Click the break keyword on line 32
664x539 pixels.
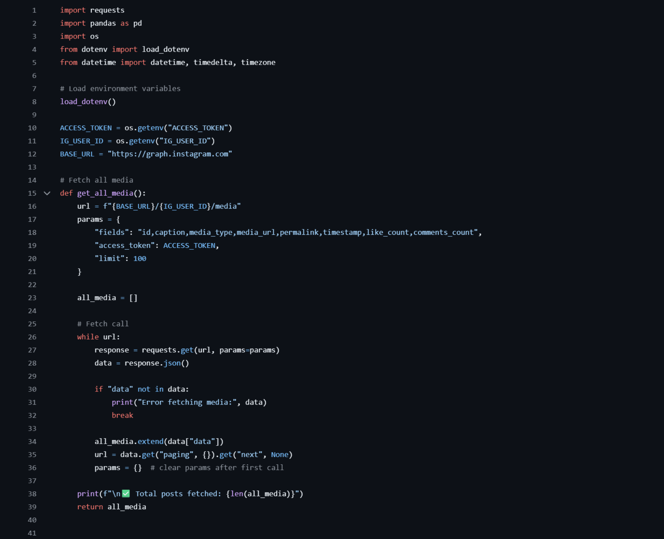click(122, 415)
